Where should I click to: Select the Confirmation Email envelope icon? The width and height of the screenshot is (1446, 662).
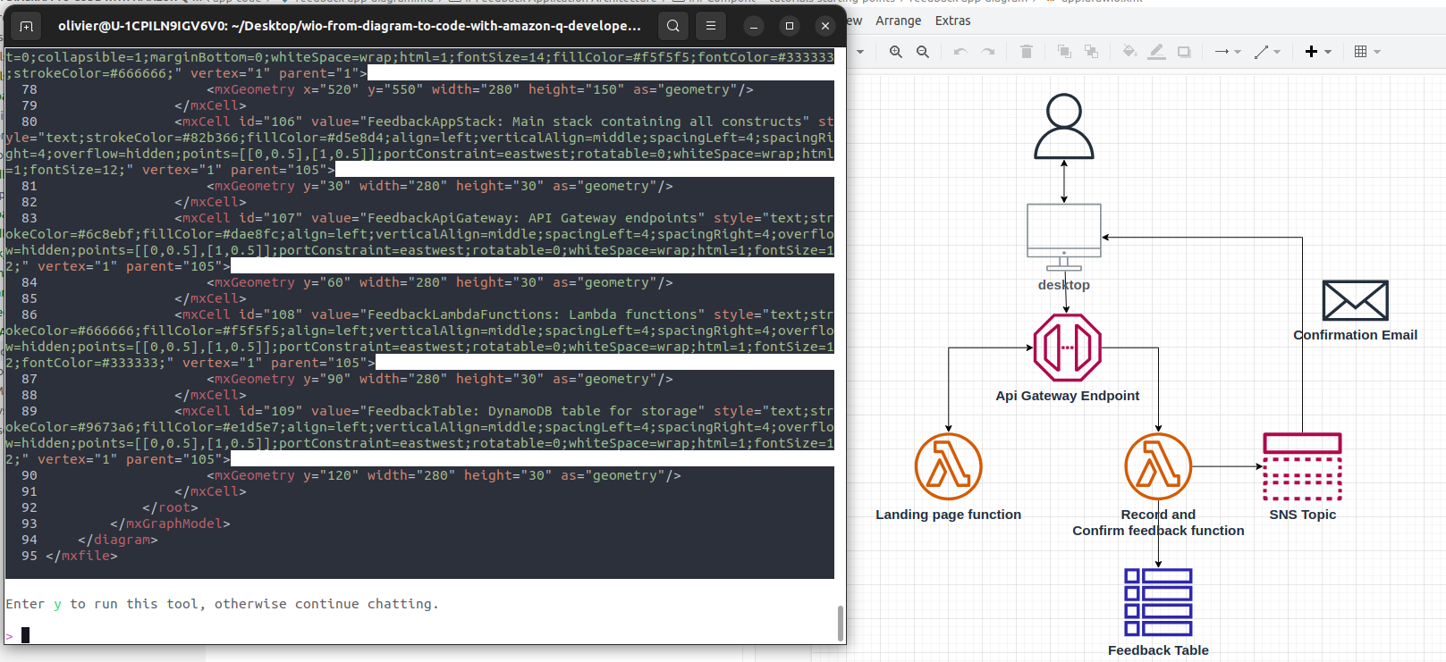point(1355,300)
